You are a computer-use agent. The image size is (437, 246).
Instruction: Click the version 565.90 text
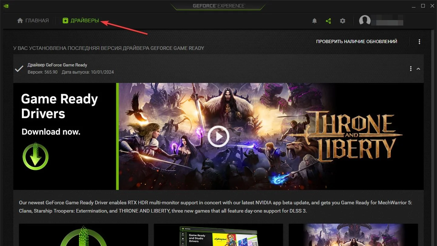42,72
